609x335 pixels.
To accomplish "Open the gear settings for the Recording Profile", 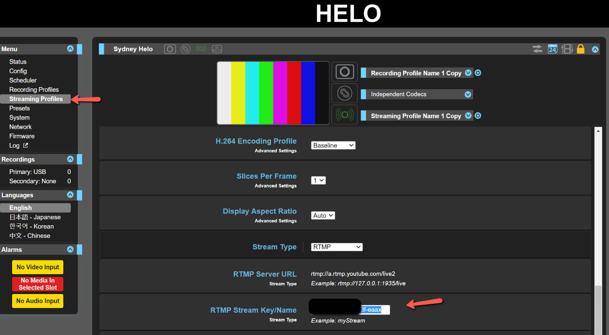I will (478, 73).
